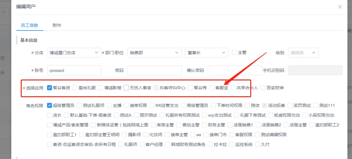352x159 pixels.
Task: Uncheck the 智谷客资 application checkbox
Action: tap(50, 88)
